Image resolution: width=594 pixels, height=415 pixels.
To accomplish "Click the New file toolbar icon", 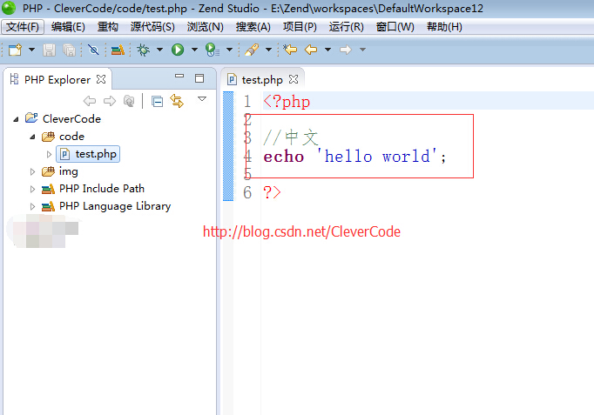I will point(15,50).
